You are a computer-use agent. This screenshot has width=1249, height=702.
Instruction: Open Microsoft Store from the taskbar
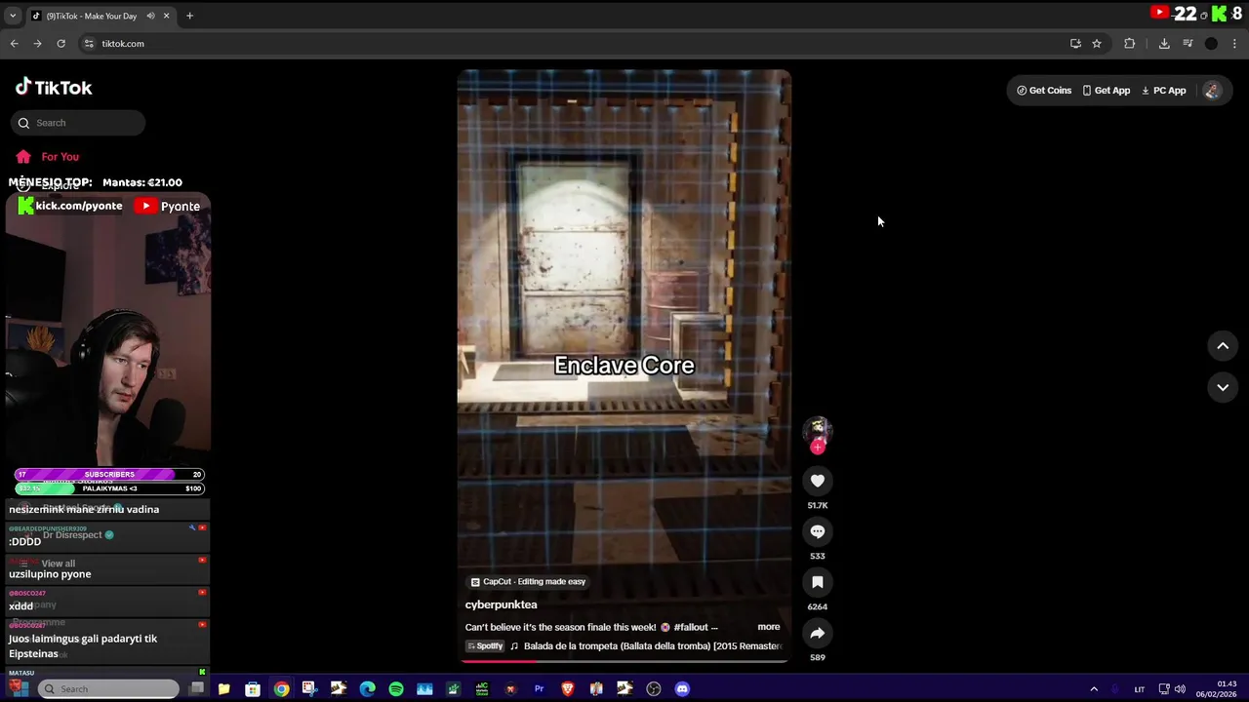[253, 688]
